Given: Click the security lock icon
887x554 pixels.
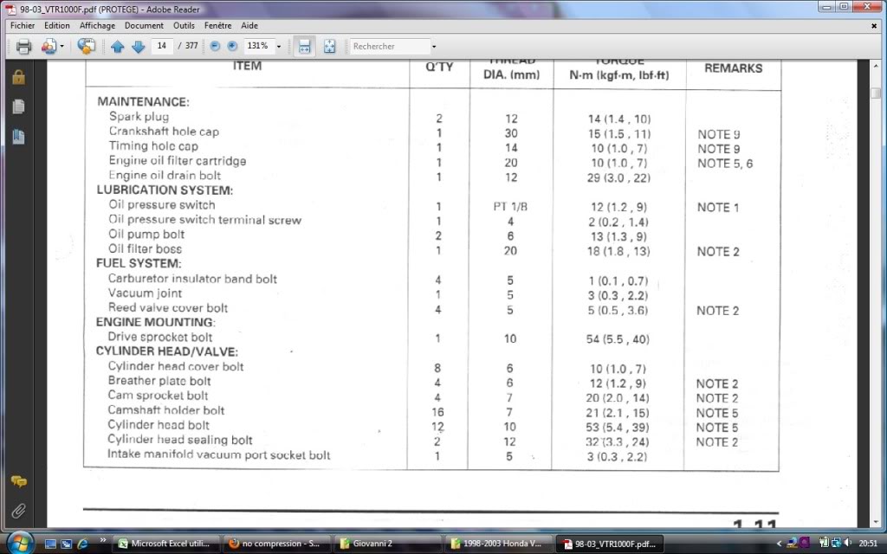Looking at the screenshot, I should pos(18,77).
